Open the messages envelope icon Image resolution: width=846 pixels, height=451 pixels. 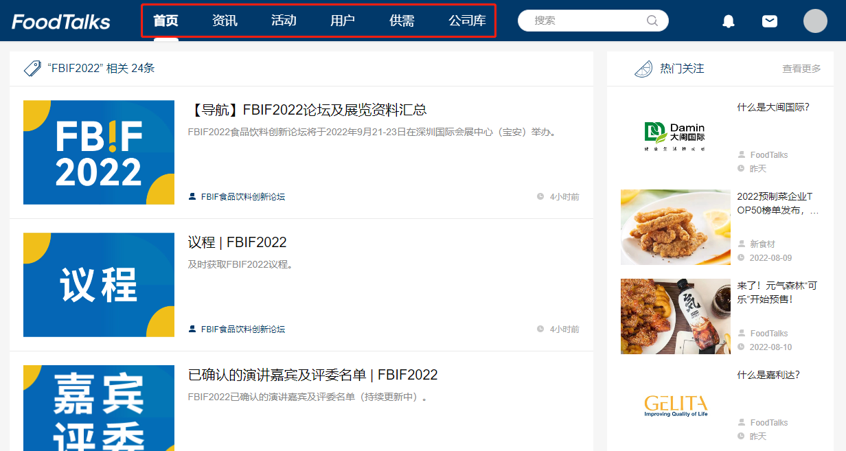[770, 21]
